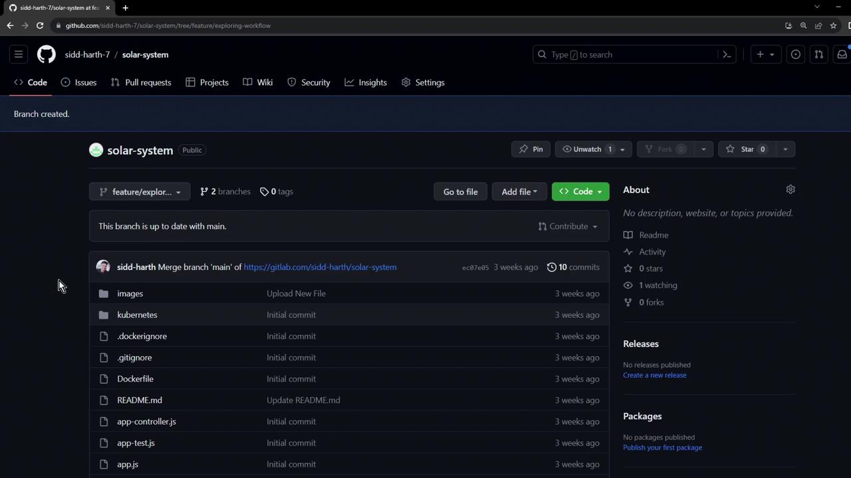Screen dimensions: 851x478
Task: Click the tab search chevron in title bar
Action: (x=817, y=7)
